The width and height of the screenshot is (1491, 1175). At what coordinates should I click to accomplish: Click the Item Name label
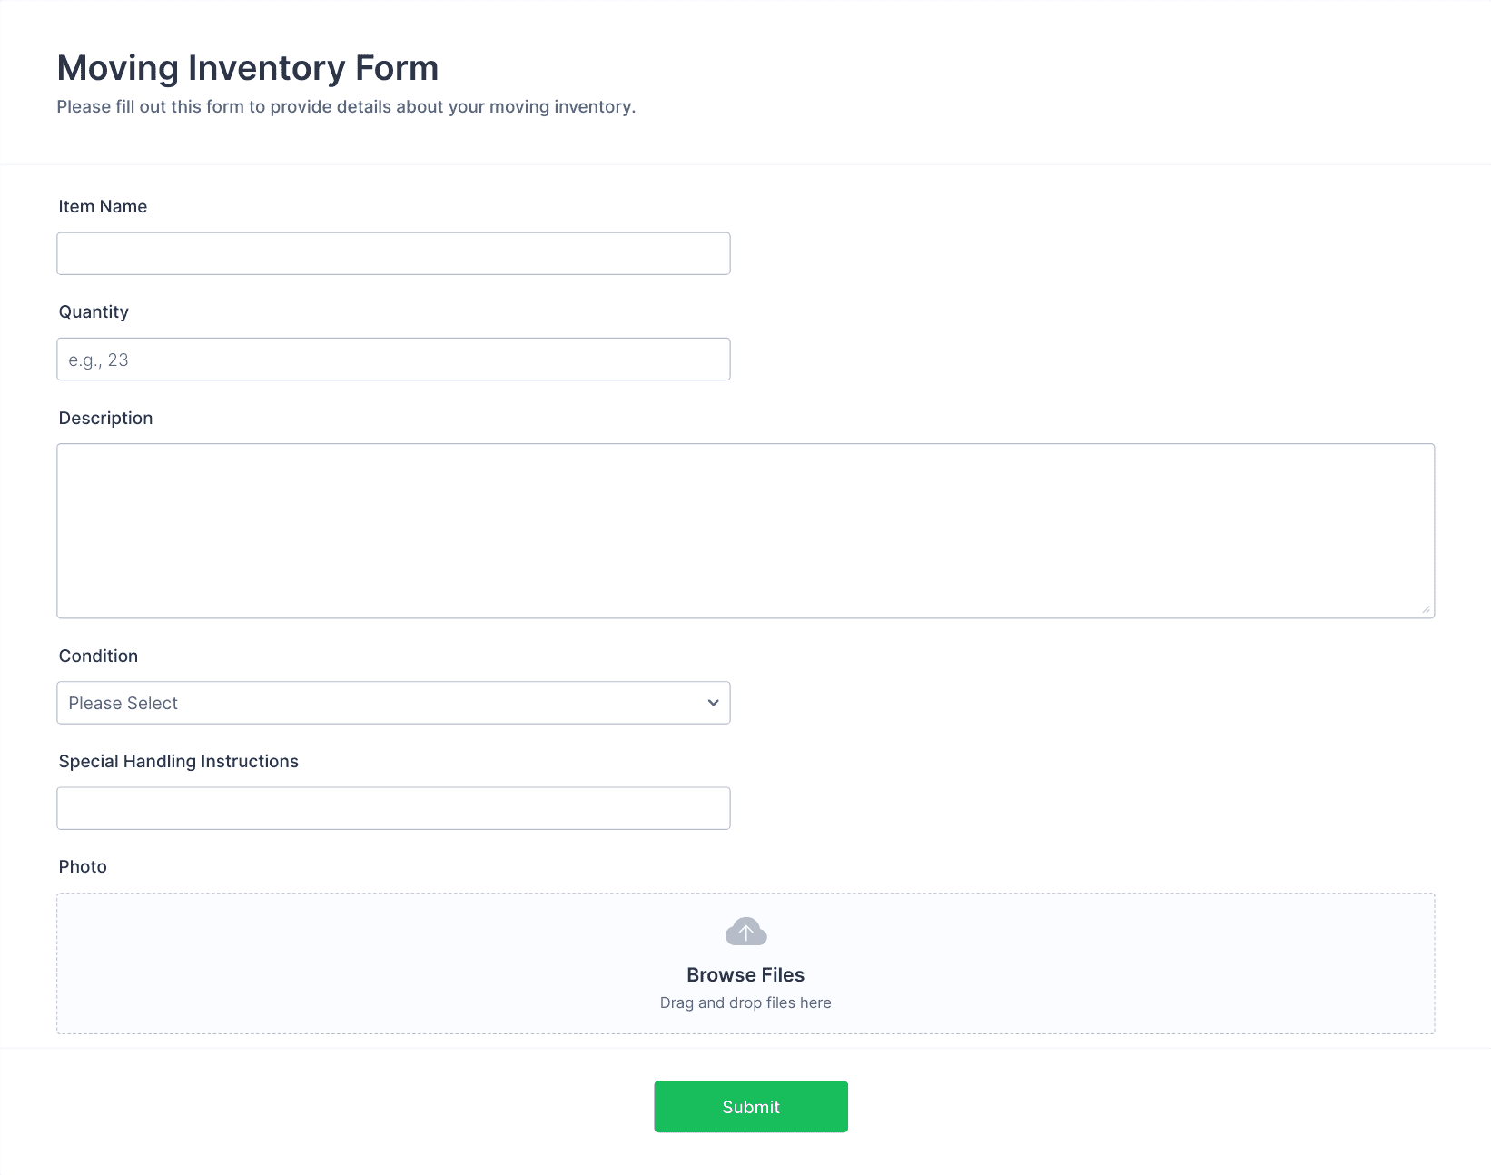click(x=103, y=206)
